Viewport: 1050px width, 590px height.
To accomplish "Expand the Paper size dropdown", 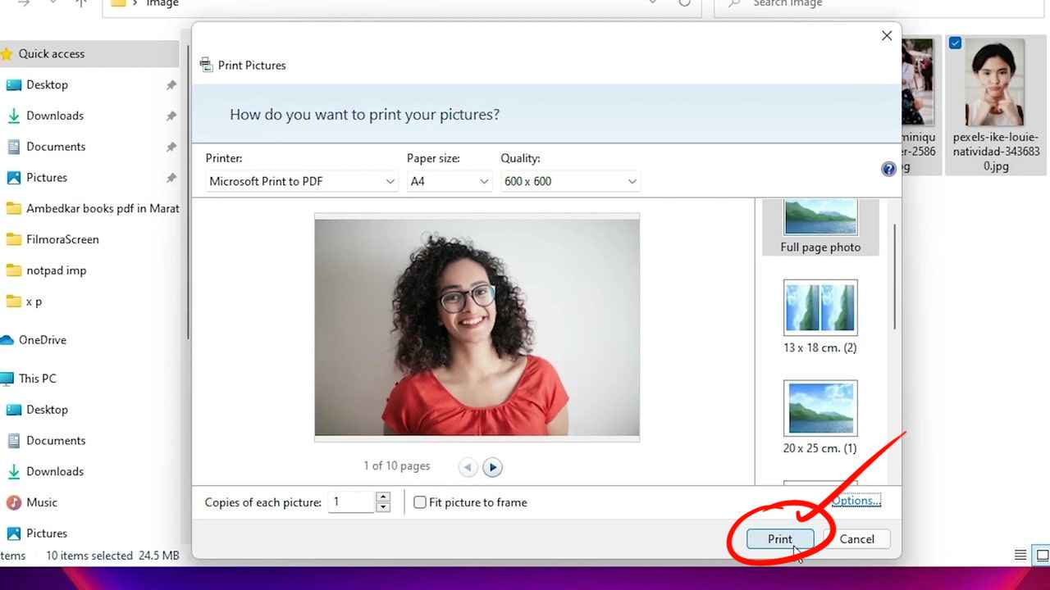I will tap(450, 181).
